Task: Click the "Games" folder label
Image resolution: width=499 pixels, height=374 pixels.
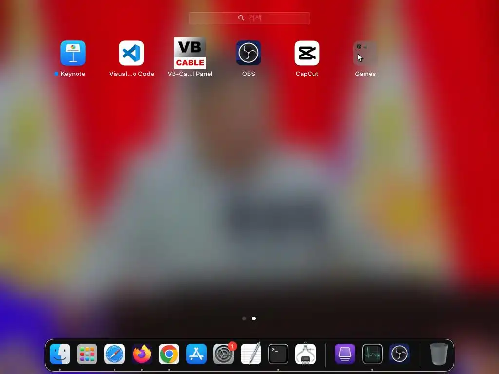Action: [365, 74]
